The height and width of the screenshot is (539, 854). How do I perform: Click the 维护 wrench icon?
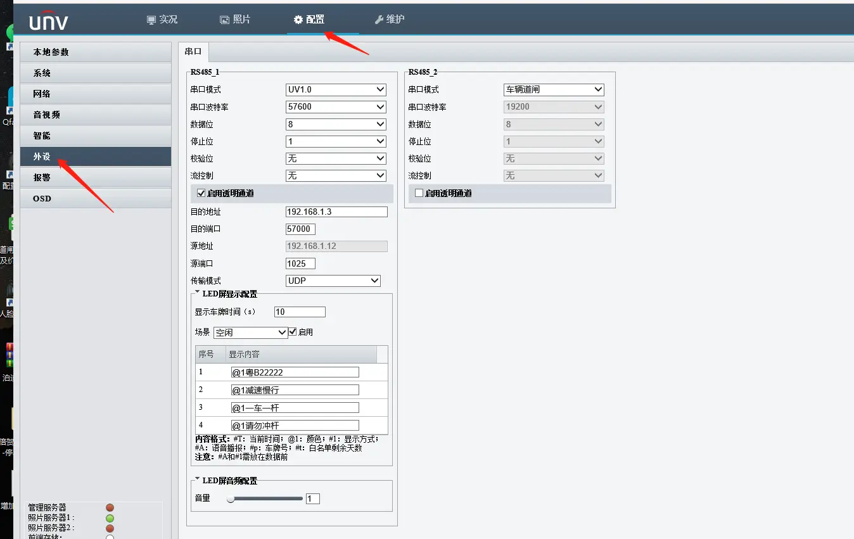pos(379,20)
